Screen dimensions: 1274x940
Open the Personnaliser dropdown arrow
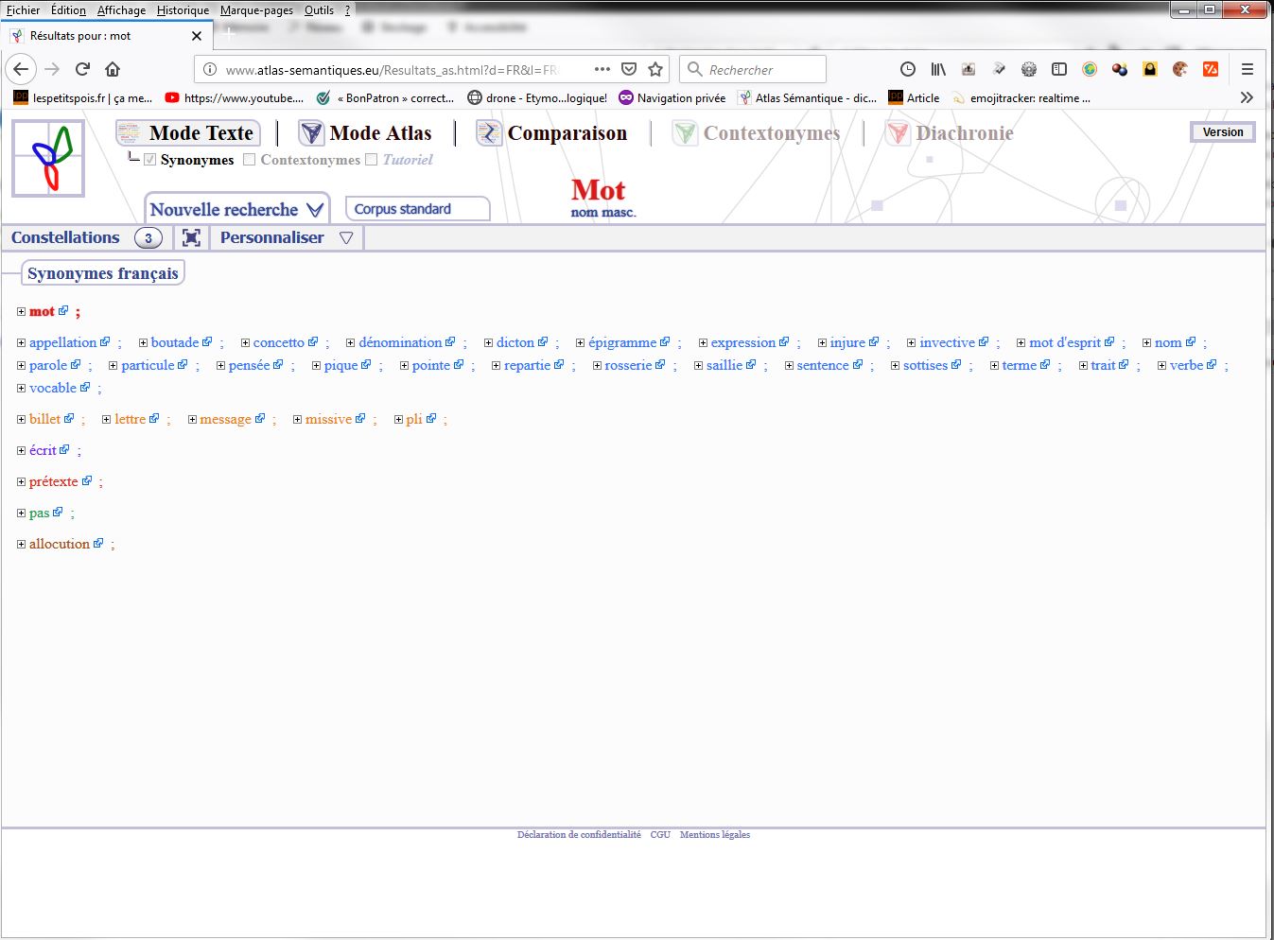346,237
